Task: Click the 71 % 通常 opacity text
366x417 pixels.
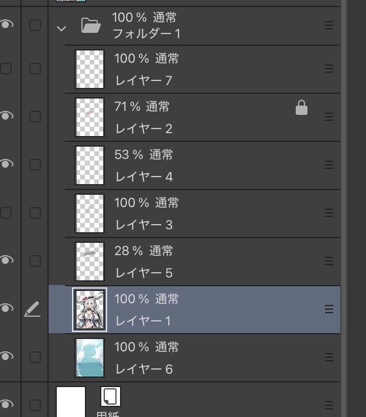Action: coord(142,107)
